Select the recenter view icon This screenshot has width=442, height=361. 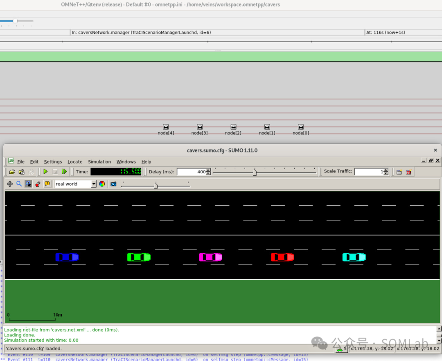click(10, 184)
